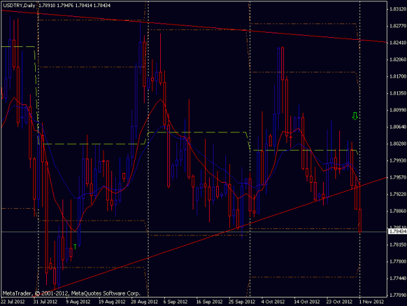Click the 1.77440 price axis label
Image resolution: width=407 pixels, height=306 pixels.
point(398,279)
